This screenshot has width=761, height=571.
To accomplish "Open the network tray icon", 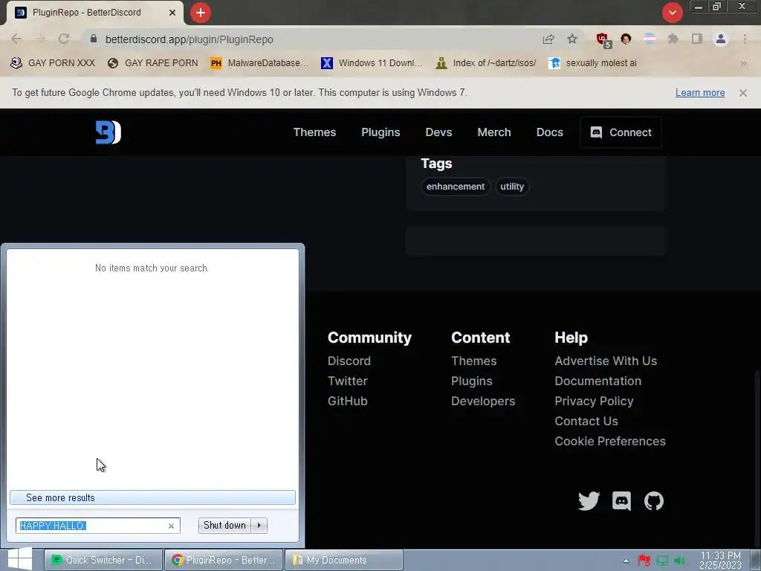I will (x=662, y=561).
